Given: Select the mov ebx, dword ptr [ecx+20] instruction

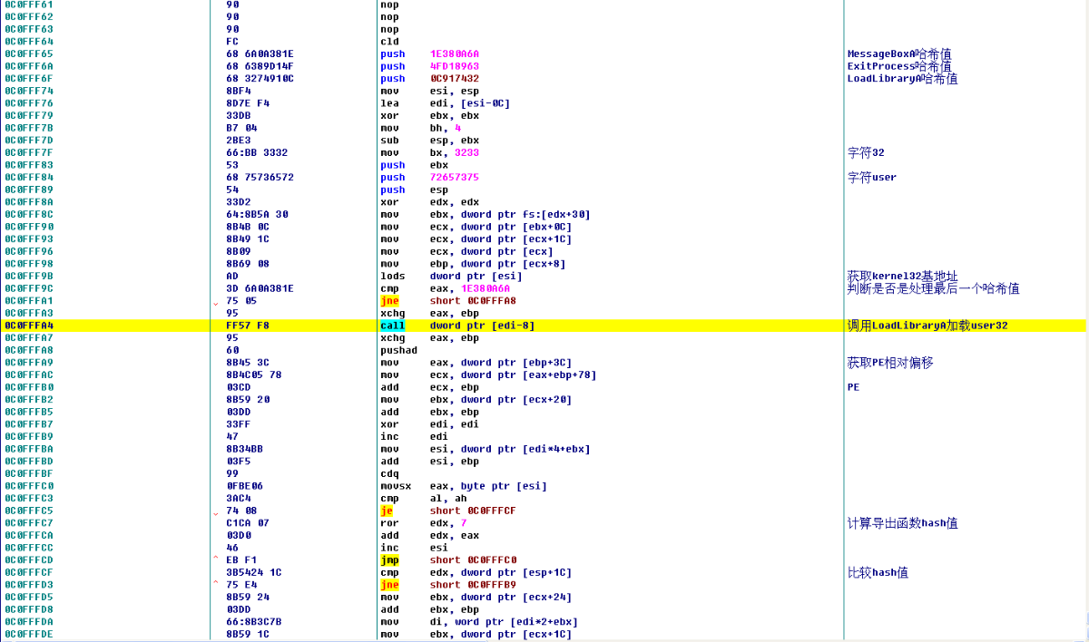Looking at the screenshot, I should pyautogui.click(x=476, y=400).
